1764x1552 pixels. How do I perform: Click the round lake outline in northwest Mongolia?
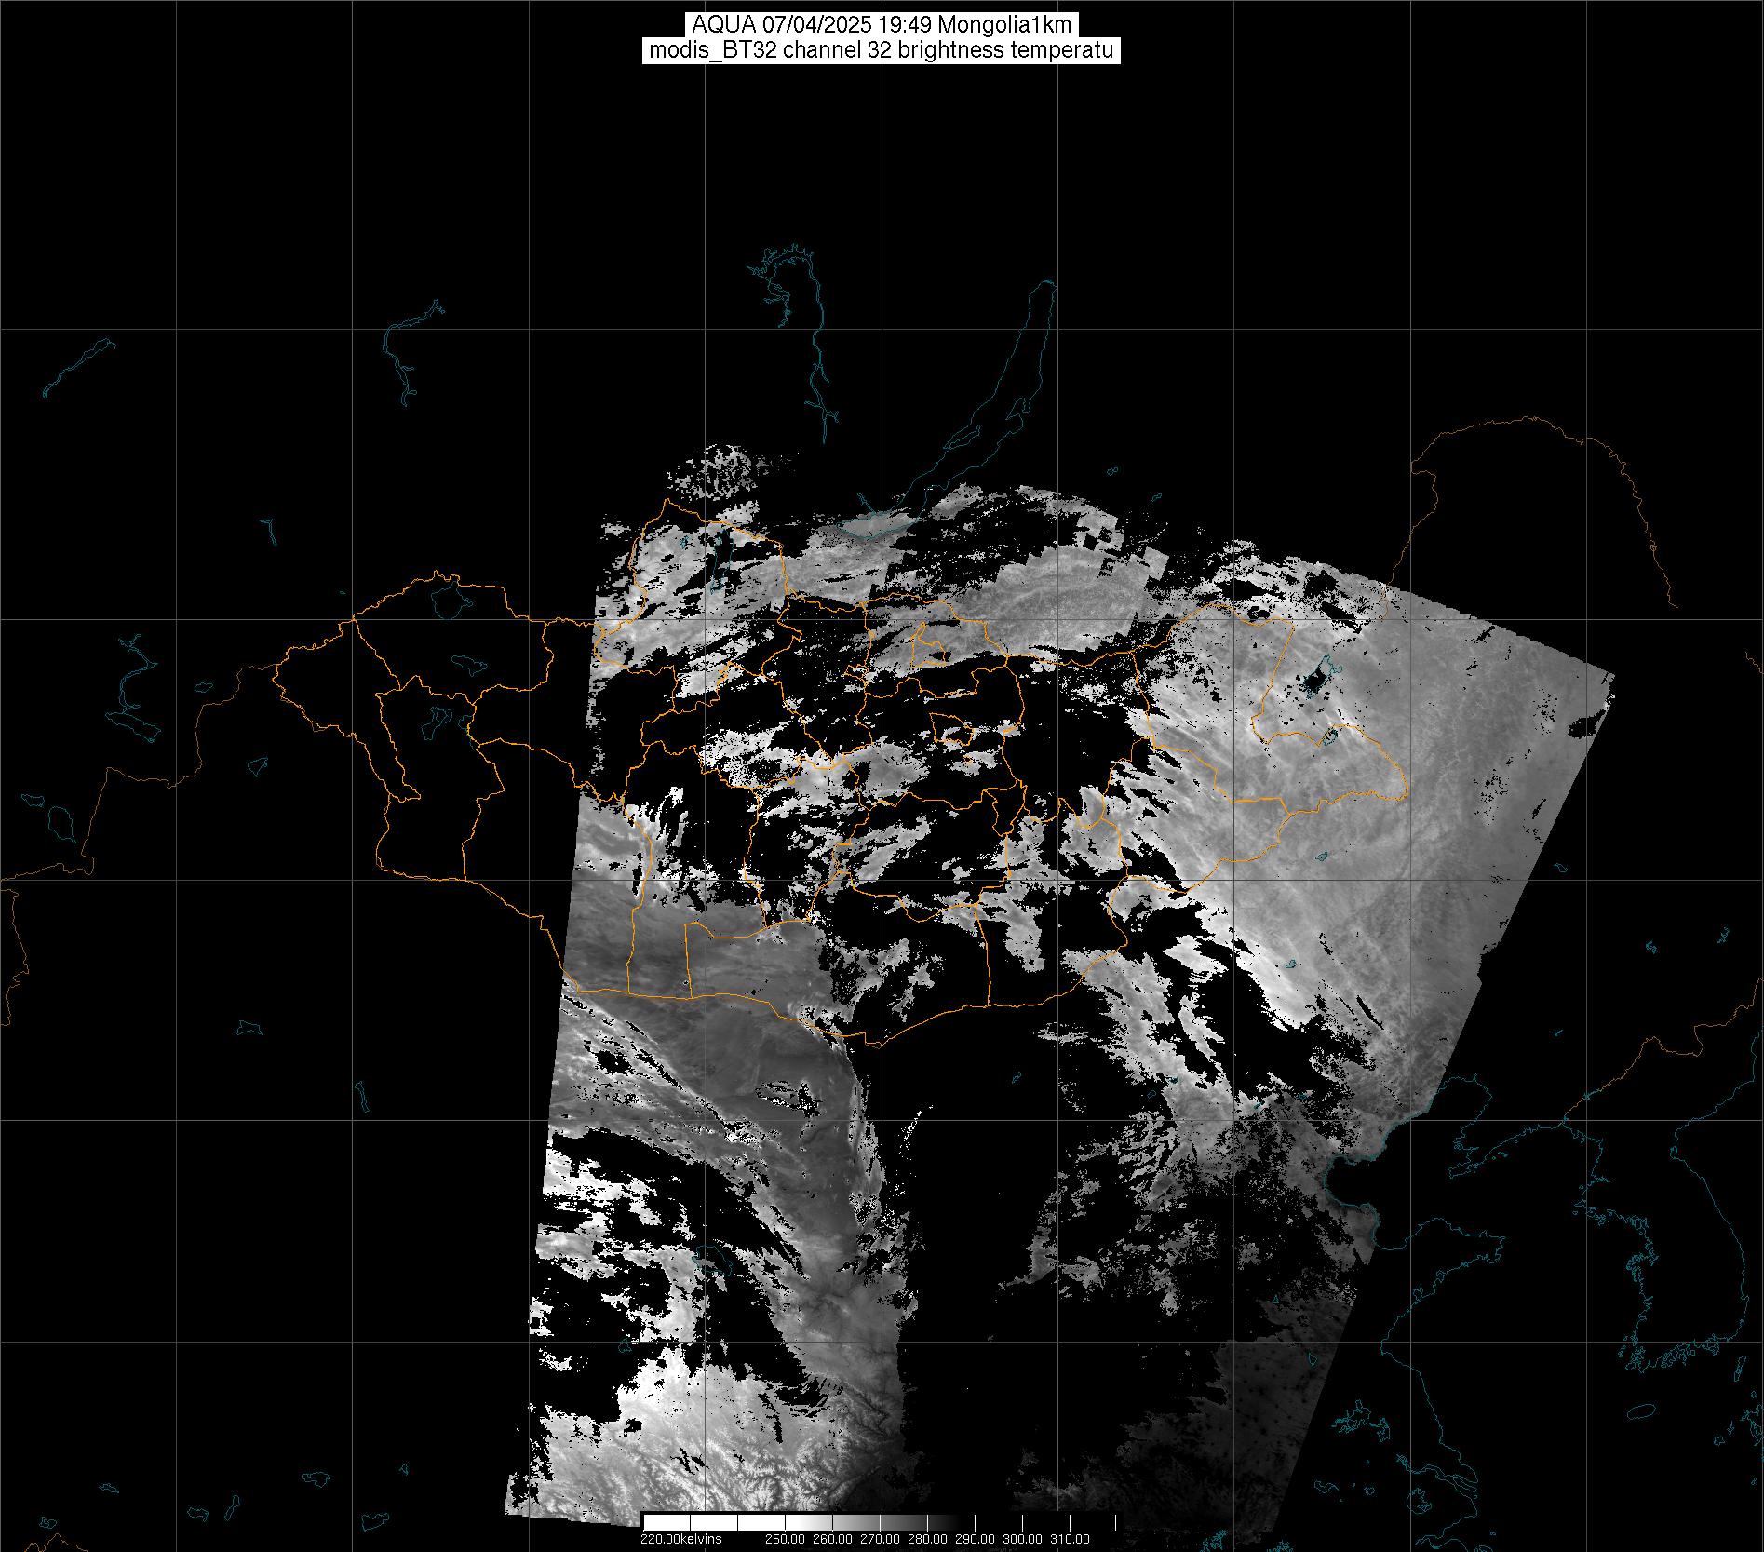tap(449, 599)
